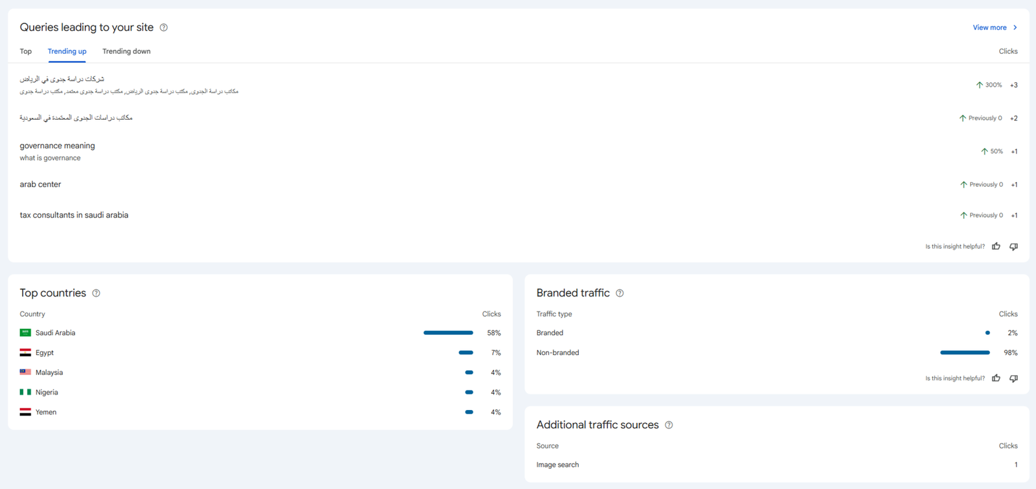Select tax consultants in saudi arabia query
This screenshot has height=489, width=1036.
[x=74, y=215]
